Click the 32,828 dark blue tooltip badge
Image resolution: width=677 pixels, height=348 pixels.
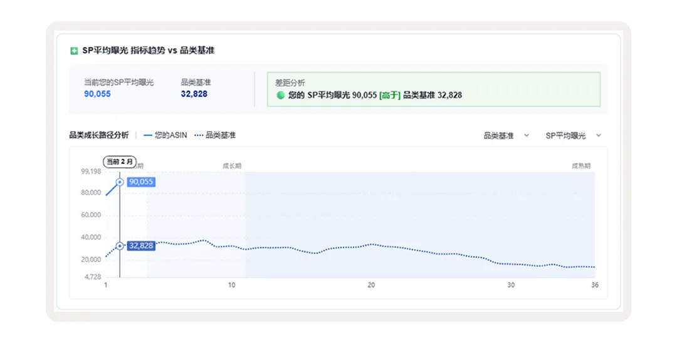[x=141, y=246]
